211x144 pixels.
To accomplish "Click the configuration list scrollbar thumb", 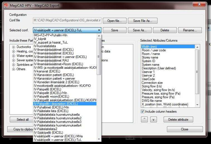I will pos(99,57).
